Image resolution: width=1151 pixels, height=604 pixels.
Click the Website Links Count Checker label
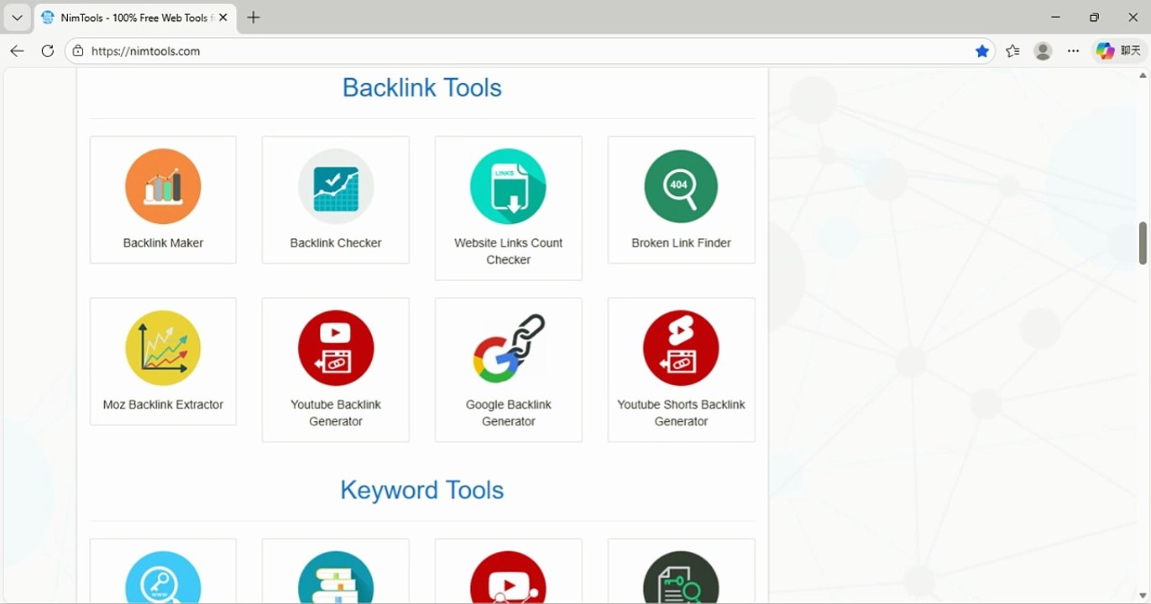click(508, 252)
